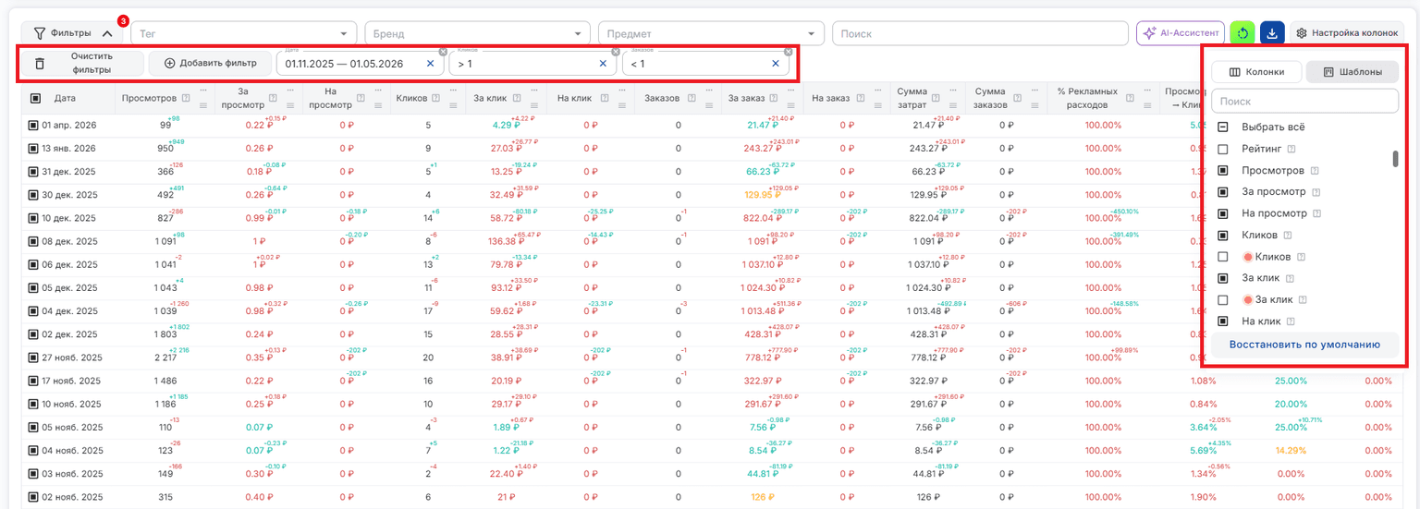Collapse the Фильтры panel chevron
Screen dimensions: 1420x509
pos(107,33)
